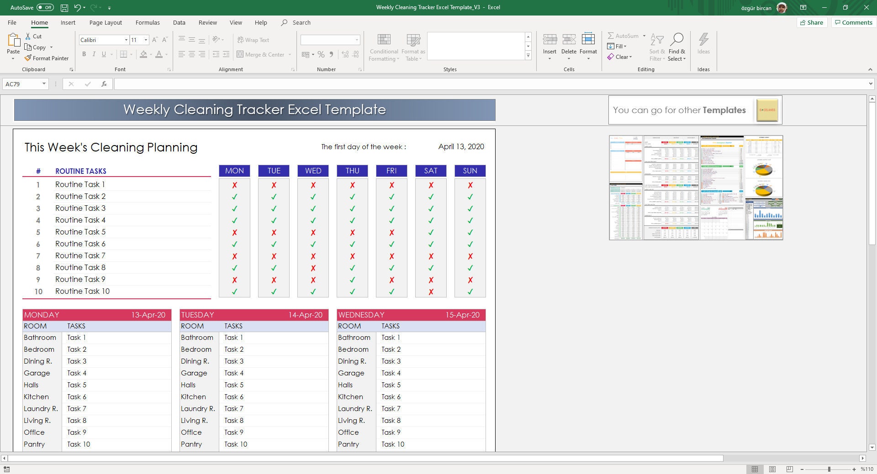Click the Wrap Text icon
Image resolution: width=877 pixels, height=474 pixels.
coord(240,40)
